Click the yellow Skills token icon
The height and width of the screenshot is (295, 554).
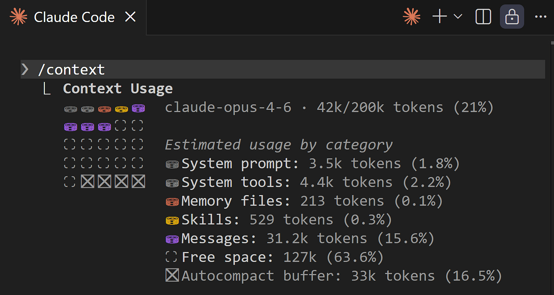pos(172,219)
